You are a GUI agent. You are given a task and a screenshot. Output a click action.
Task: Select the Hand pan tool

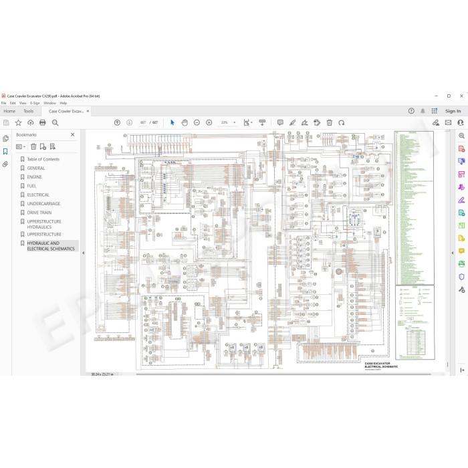point(185,122)
